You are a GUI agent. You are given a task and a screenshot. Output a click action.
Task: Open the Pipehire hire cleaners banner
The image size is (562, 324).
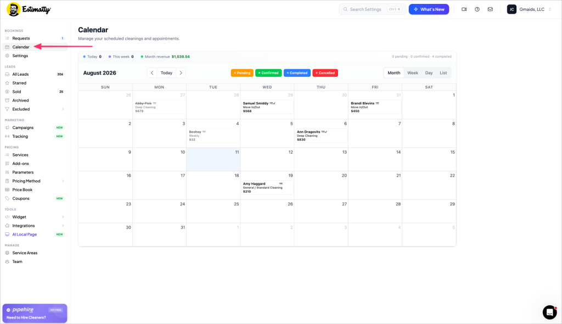coord(35,313)
